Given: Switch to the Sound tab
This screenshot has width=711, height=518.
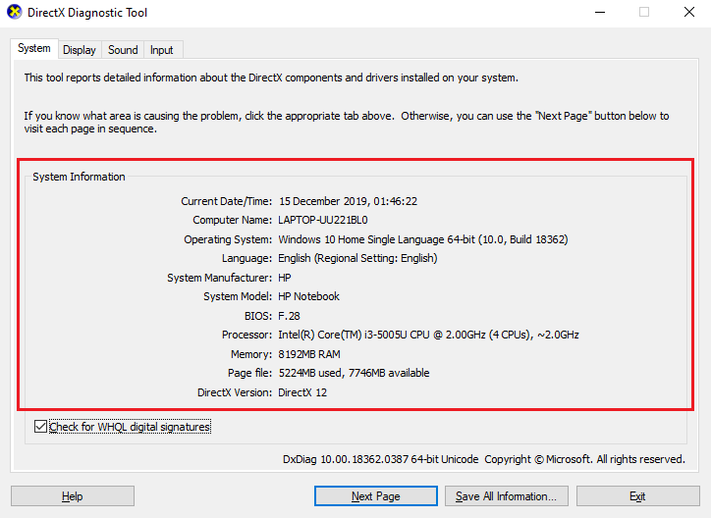Looking at the screenshot, I should [123, 50].
